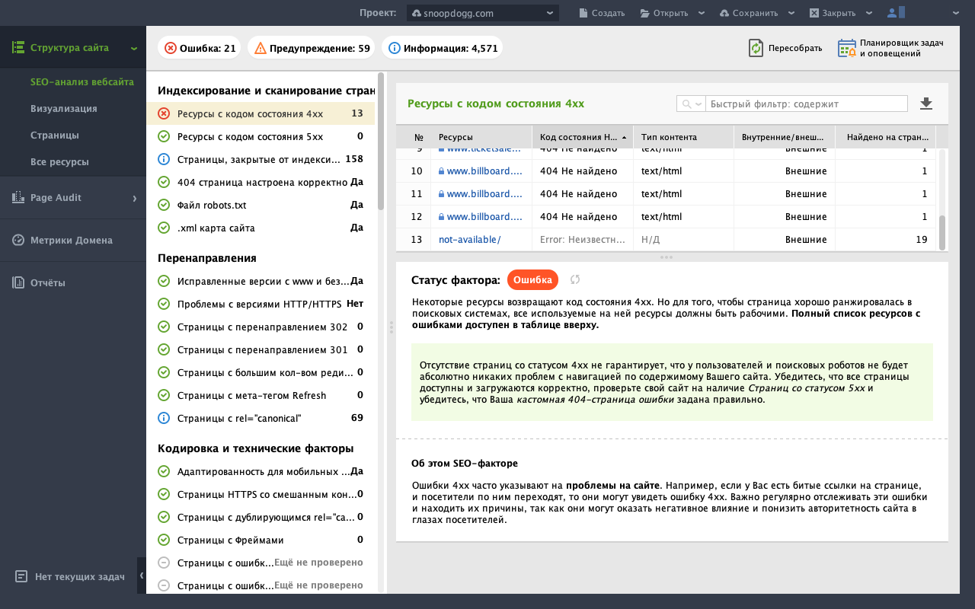Expand the Page Audit section

134,198
